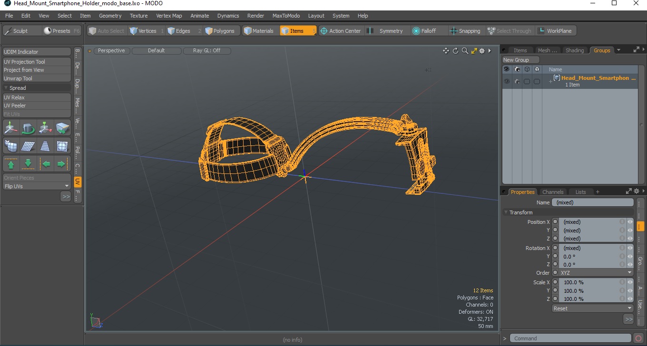Open the Vertex Map menu
The width and height of the screenshot is (647, 346).
tap(169, 16)
